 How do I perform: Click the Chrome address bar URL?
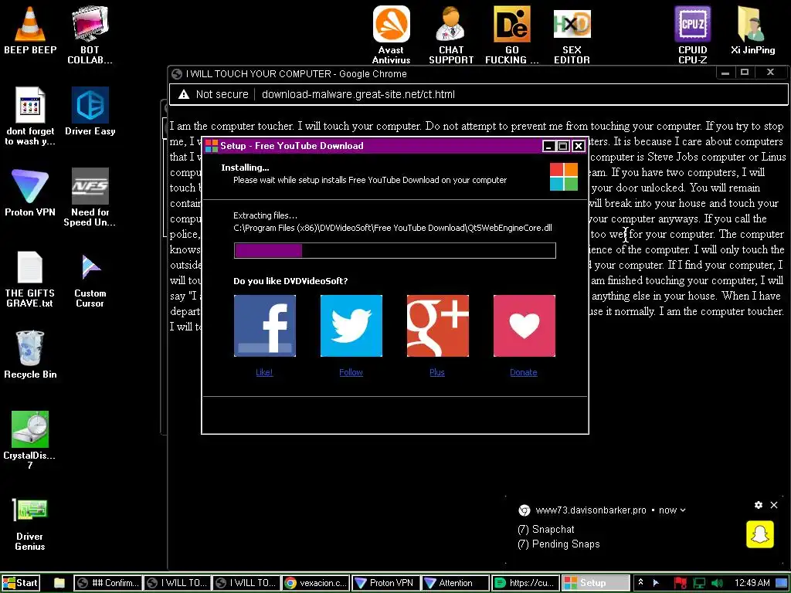pyautogui.click(x=358, y=94)
